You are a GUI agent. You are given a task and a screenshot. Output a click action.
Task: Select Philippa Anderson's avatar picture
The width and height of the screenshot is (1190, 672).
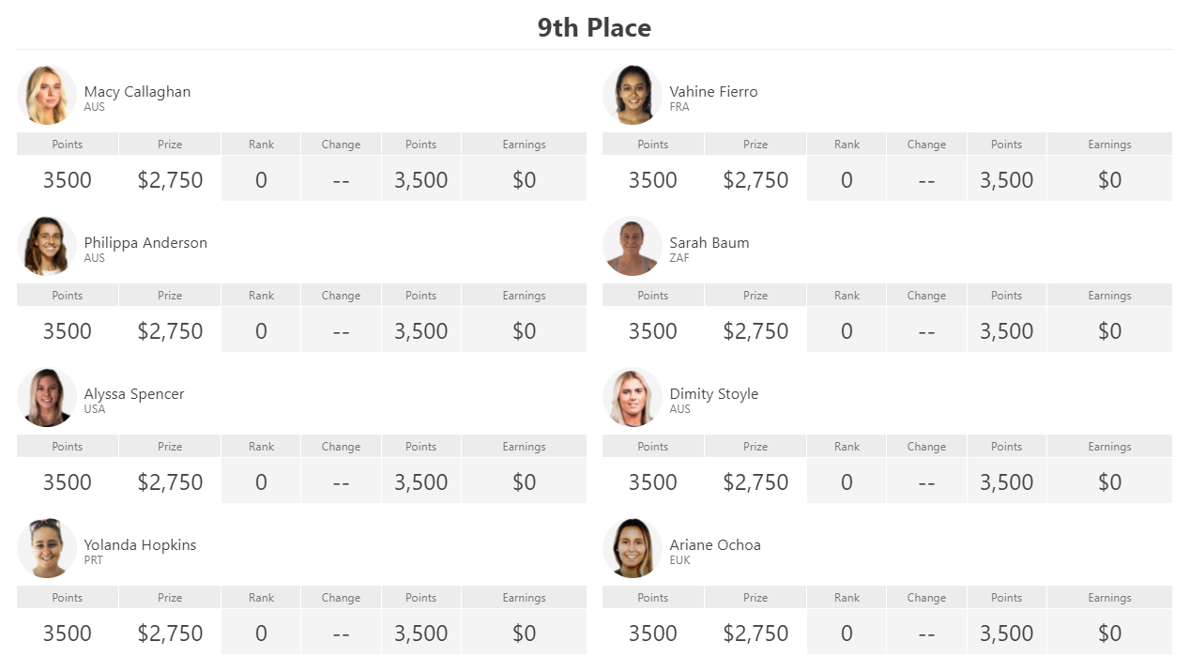pyautogui.click(x=47, y=246)
